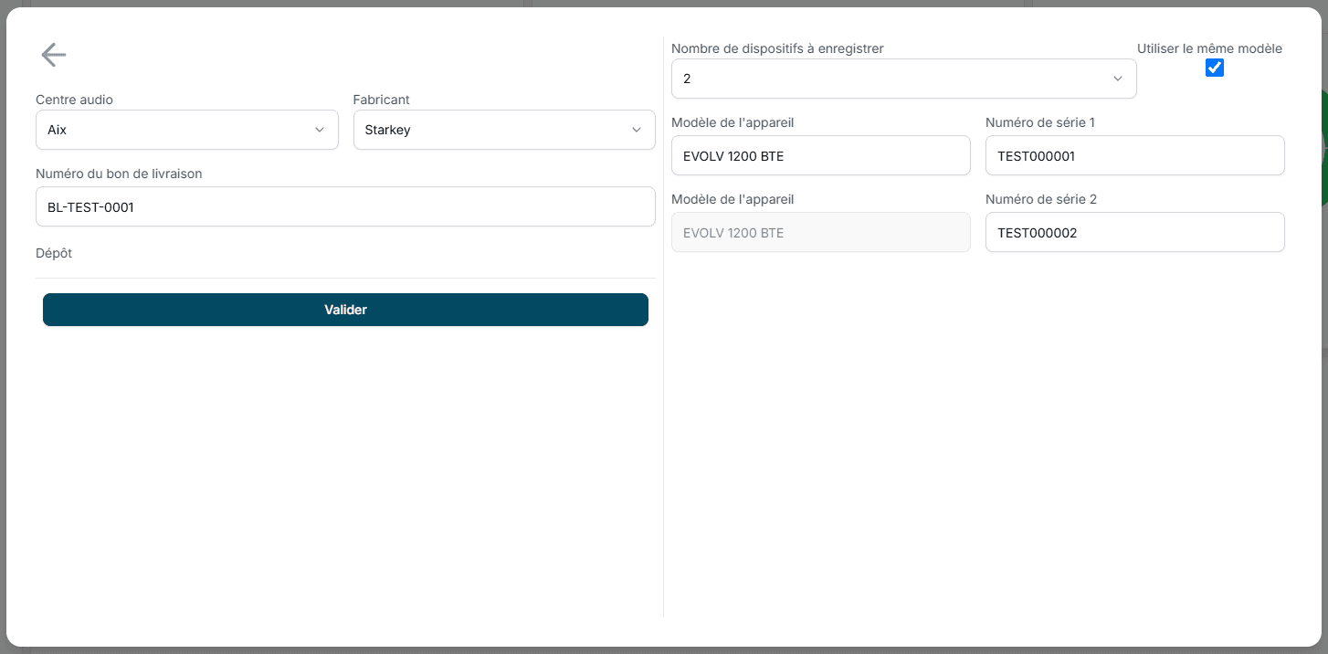Go back using the left arrow icon

point(54,55)
